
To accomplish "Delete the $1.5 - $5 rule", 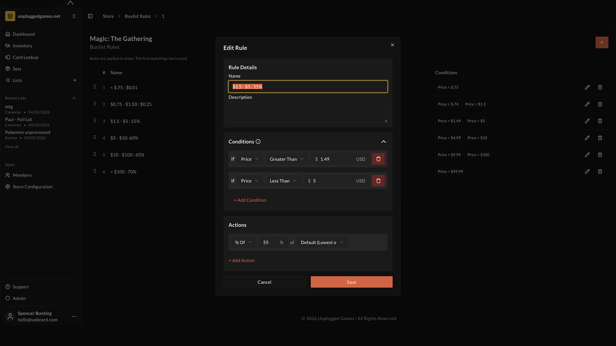I will [x=600, y=121].
